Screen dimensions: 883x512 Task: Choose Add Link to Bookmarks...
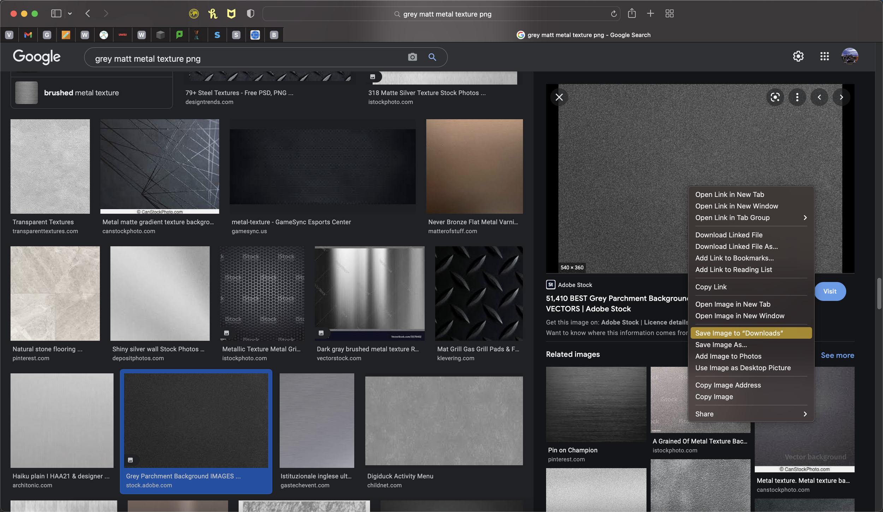(751, 258)
